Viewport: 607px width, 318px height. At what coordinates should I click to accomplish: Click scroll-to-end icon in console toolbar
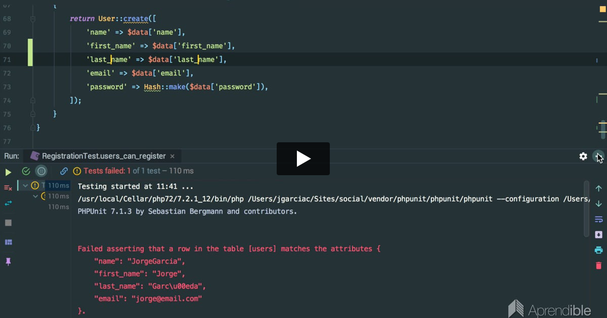pos(599,234)
